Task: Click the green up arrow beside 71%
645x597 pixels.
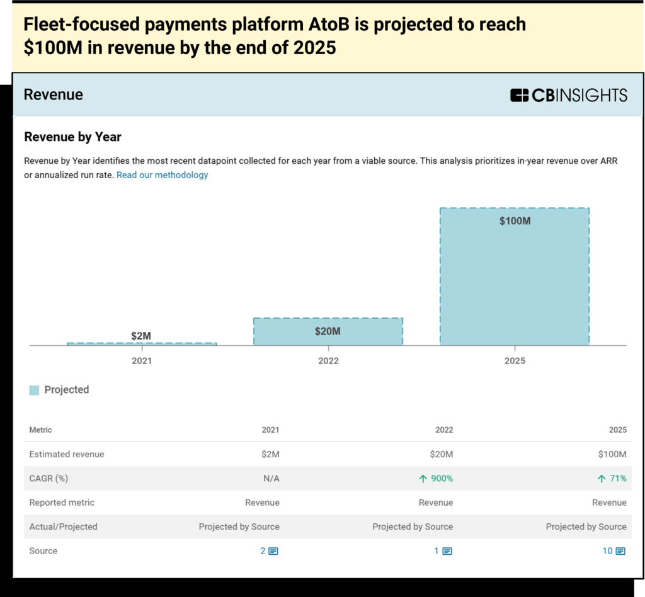Action: click(601, 479)
